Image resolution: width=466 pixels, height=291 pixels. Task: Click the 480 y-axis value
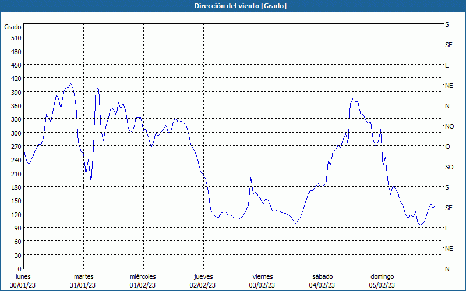[16, 52]
